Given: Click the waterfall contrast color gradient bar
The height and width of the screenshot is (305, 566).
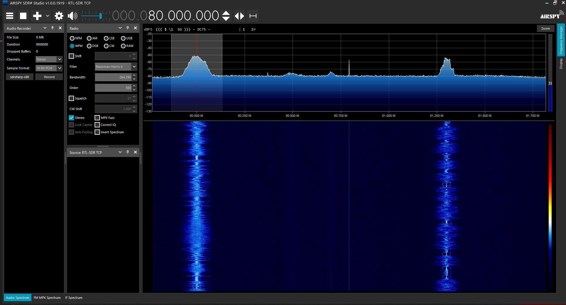Looking at the screenshot, I should (550, 206).
